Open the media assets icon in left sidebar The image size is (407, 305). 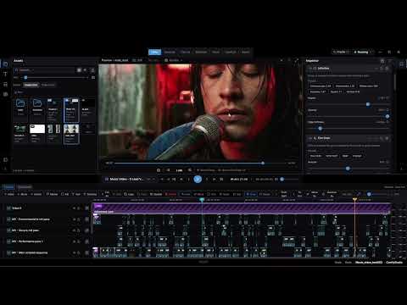5,64
